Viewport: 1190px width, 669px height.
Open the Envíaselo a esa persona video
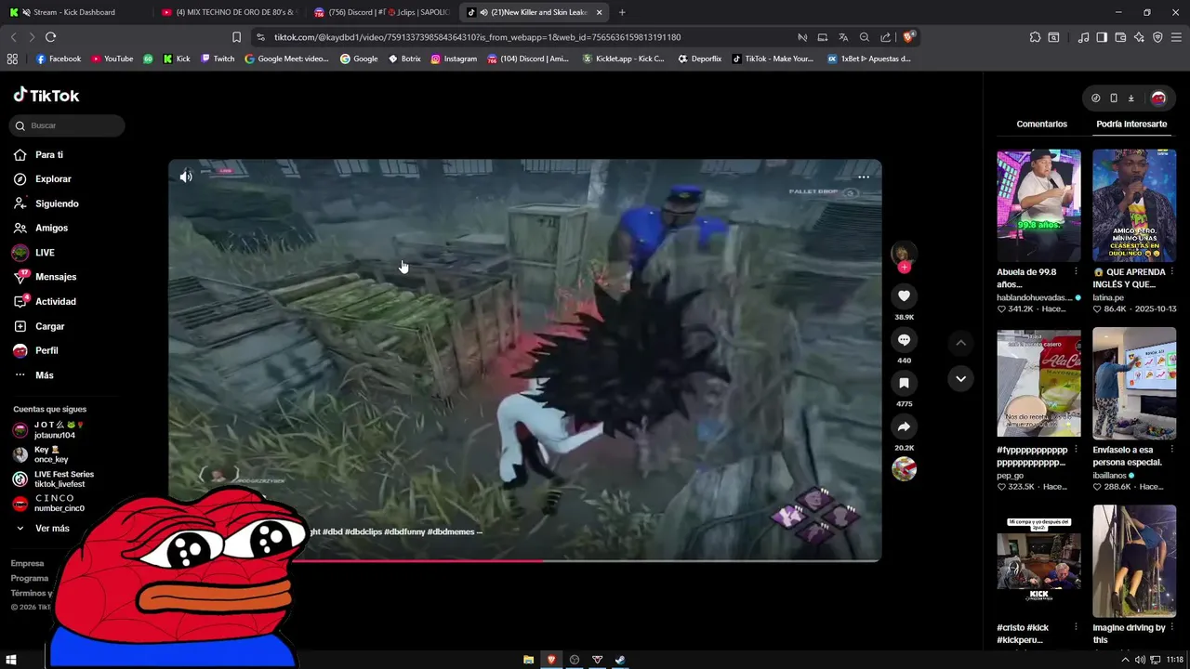[1134, 382]
